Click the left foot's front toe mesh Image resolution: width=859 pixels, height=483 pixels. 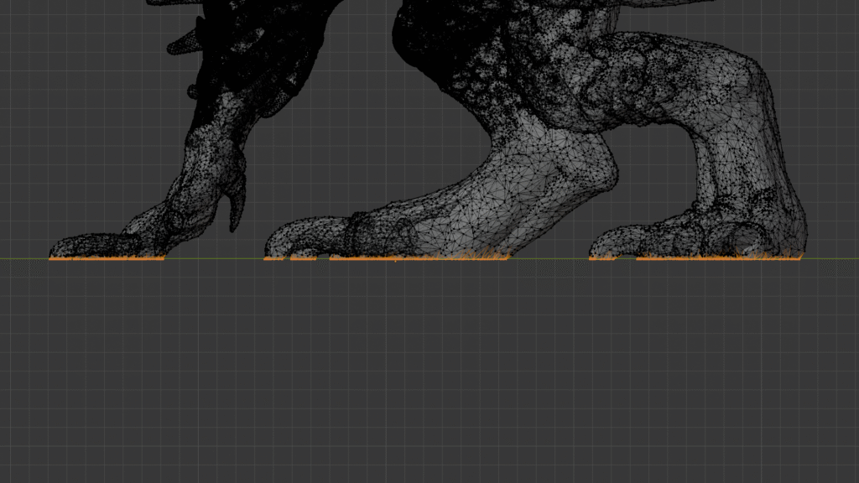click(x=80, y=246)
